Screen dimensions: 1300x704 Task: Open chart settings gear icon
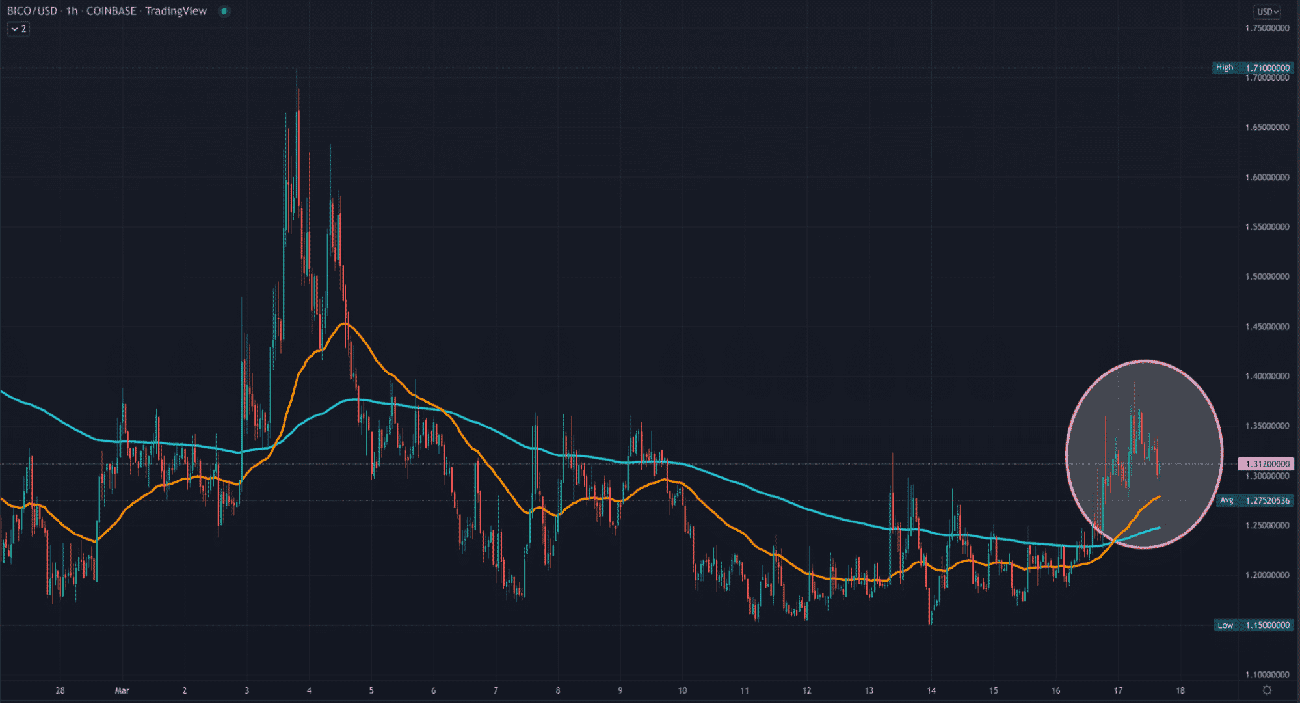1267,690
